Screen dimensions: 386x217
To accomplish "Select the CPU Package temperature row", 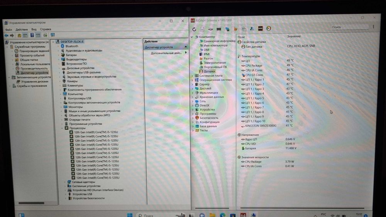I will (268, 66).
